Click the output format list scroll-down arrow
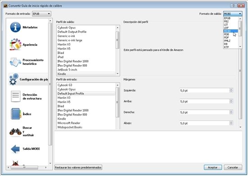248x176 pixels. click(x=240, y=46)
